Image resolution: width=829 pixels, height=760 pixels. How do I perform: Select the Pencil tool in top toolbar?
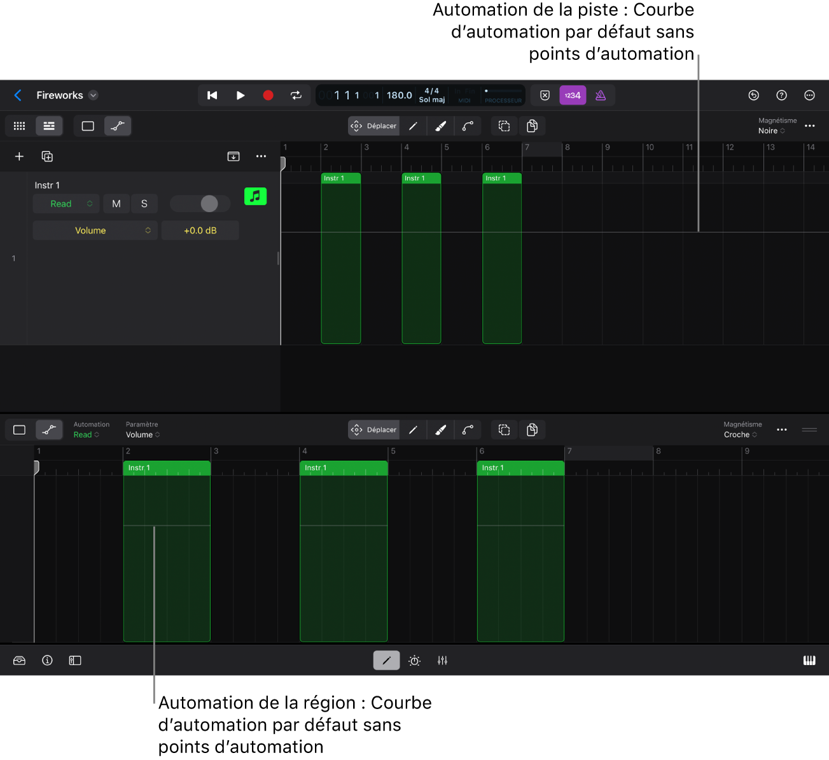point(413,126)
